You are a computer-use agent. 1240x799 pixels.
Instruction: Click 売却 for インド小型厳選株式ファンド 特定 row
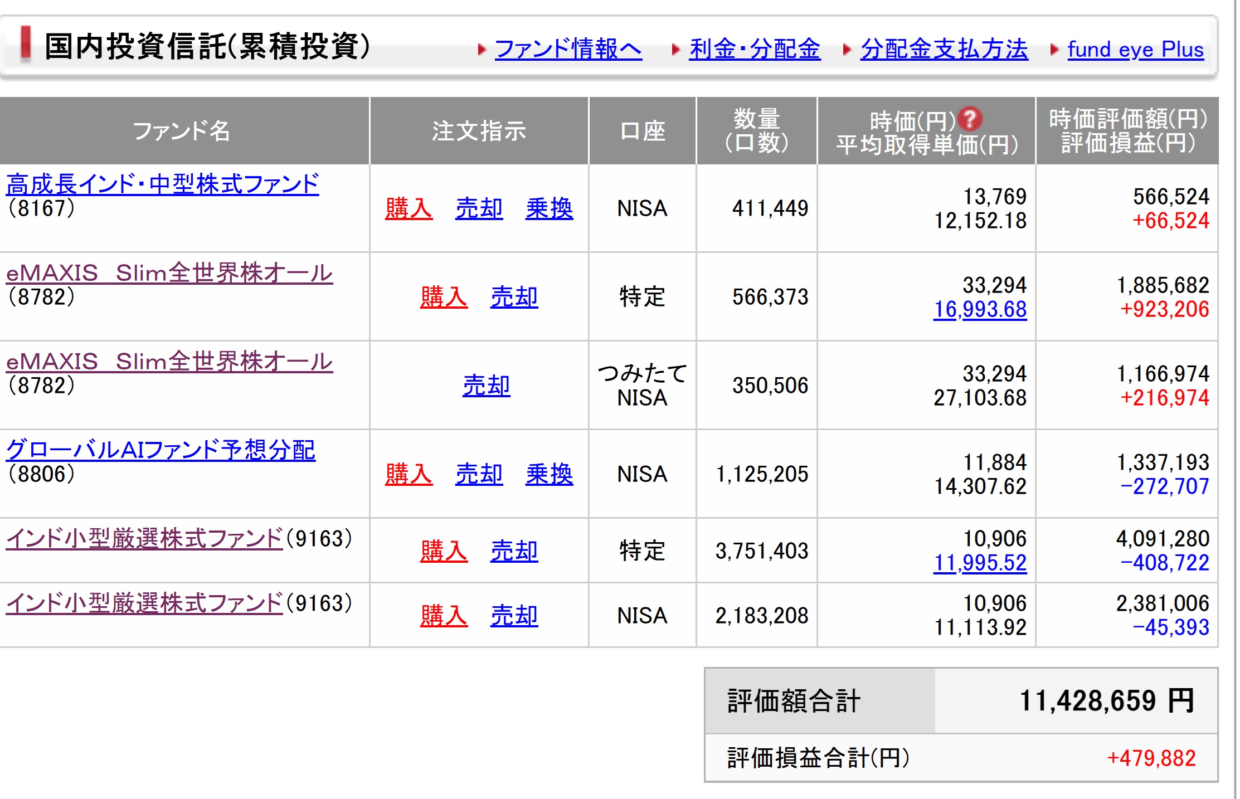(514, 551)
